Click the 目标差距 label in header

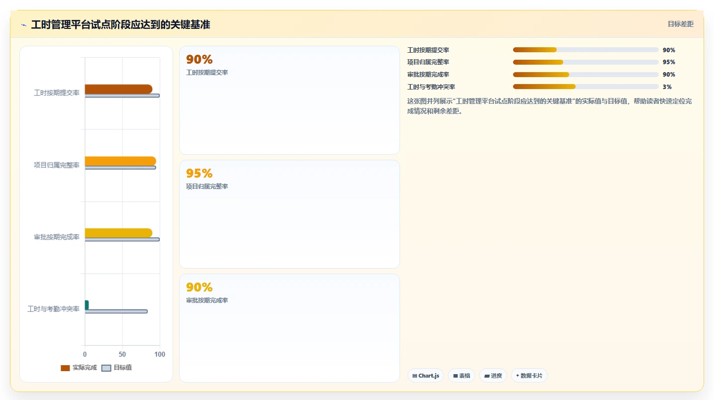(x=680, y=24)
